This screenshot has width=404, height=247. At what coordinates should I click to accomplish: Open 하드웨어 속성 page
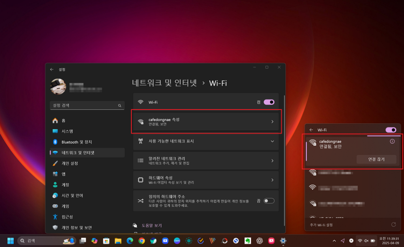(x=206, y=180)
